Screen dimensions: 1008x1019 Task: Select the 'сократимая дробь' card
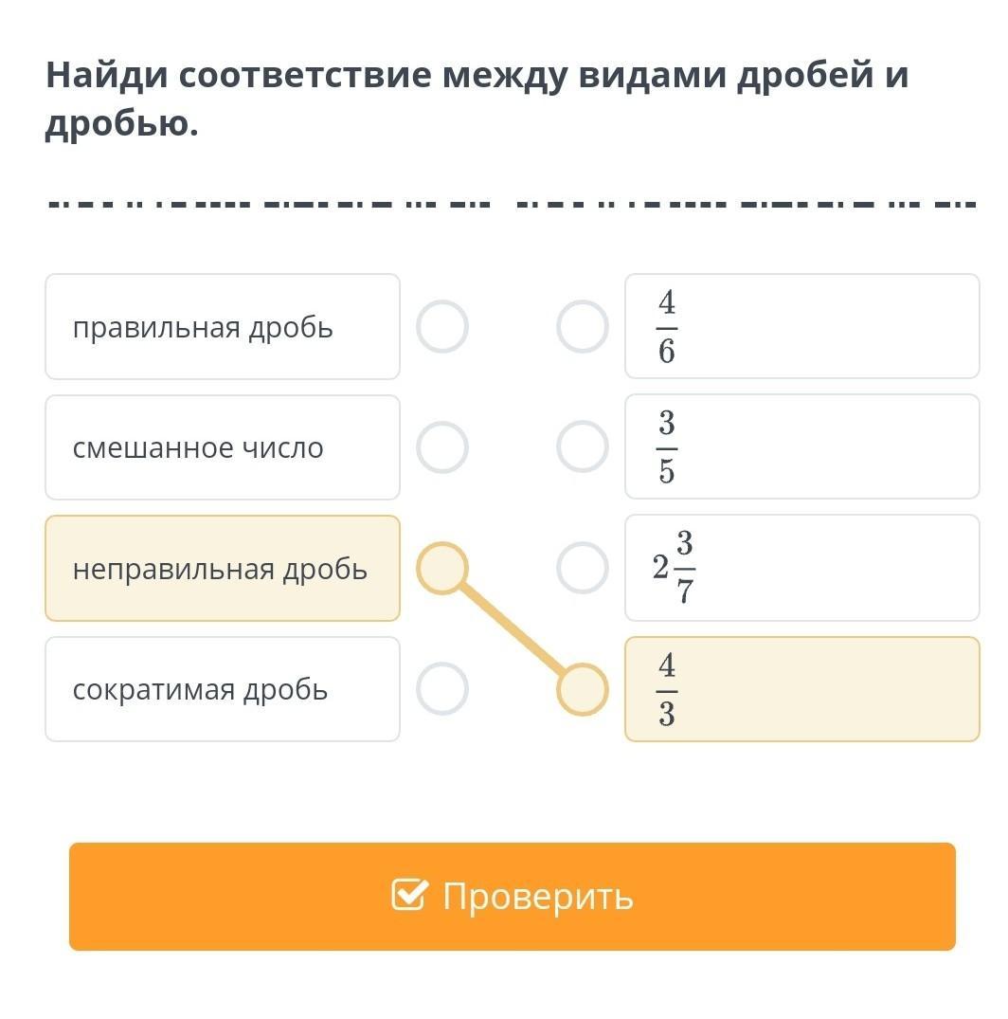pos(223,689)
